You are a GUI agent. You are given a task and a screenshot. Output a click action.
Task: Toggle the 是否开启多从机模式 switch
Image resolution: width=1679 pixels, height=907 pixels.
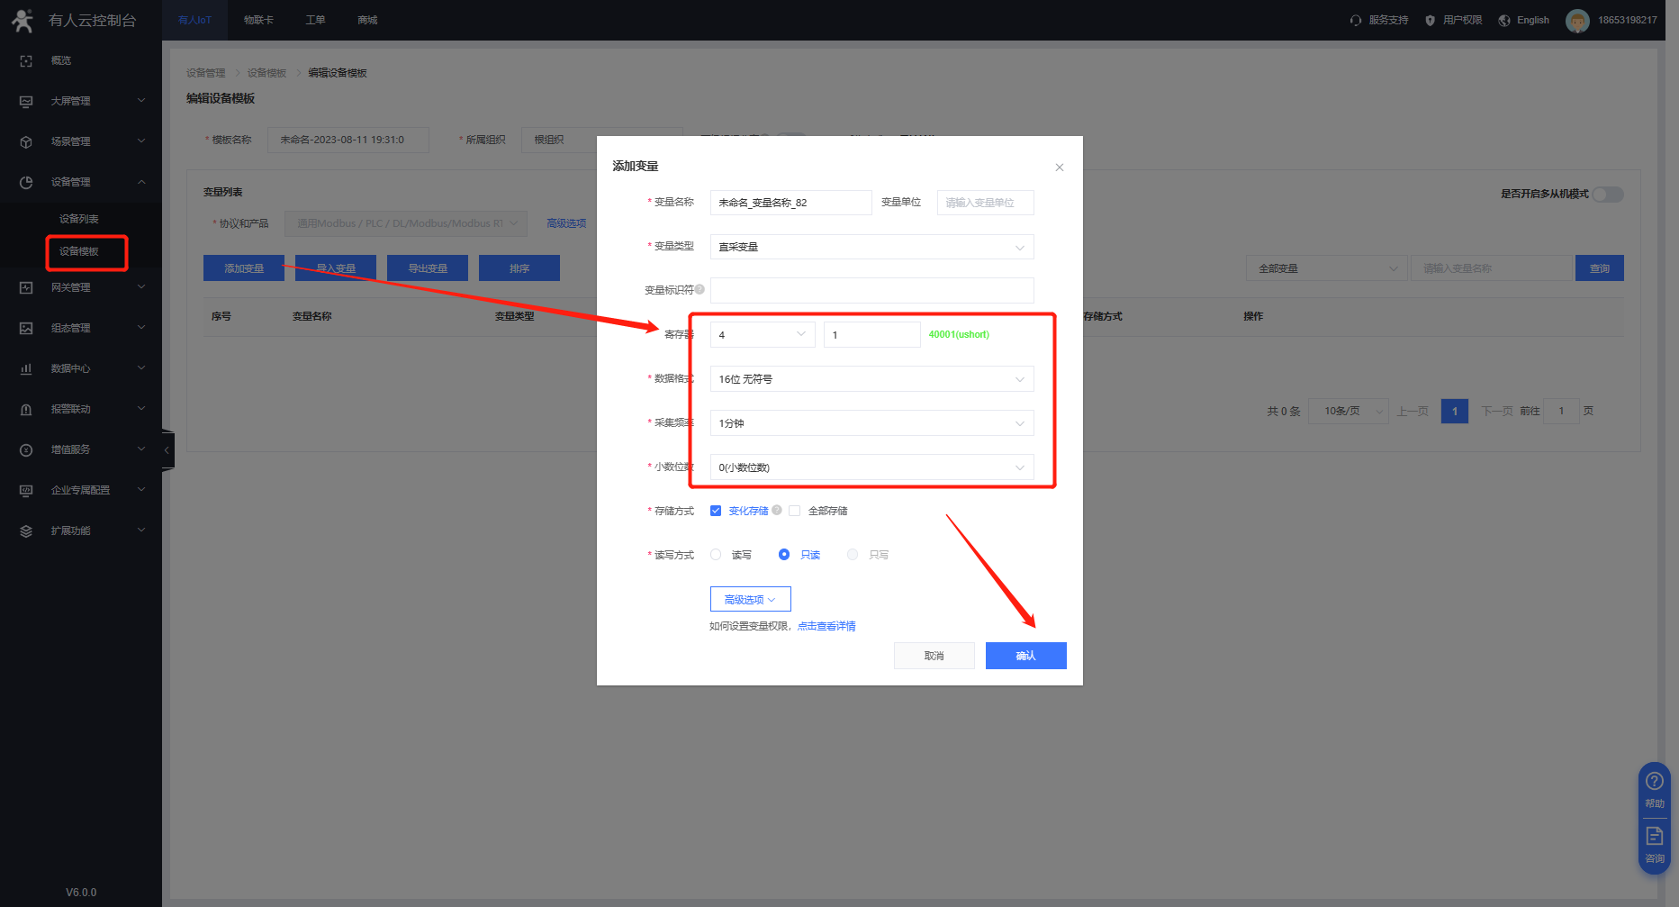pos(1607,195)
